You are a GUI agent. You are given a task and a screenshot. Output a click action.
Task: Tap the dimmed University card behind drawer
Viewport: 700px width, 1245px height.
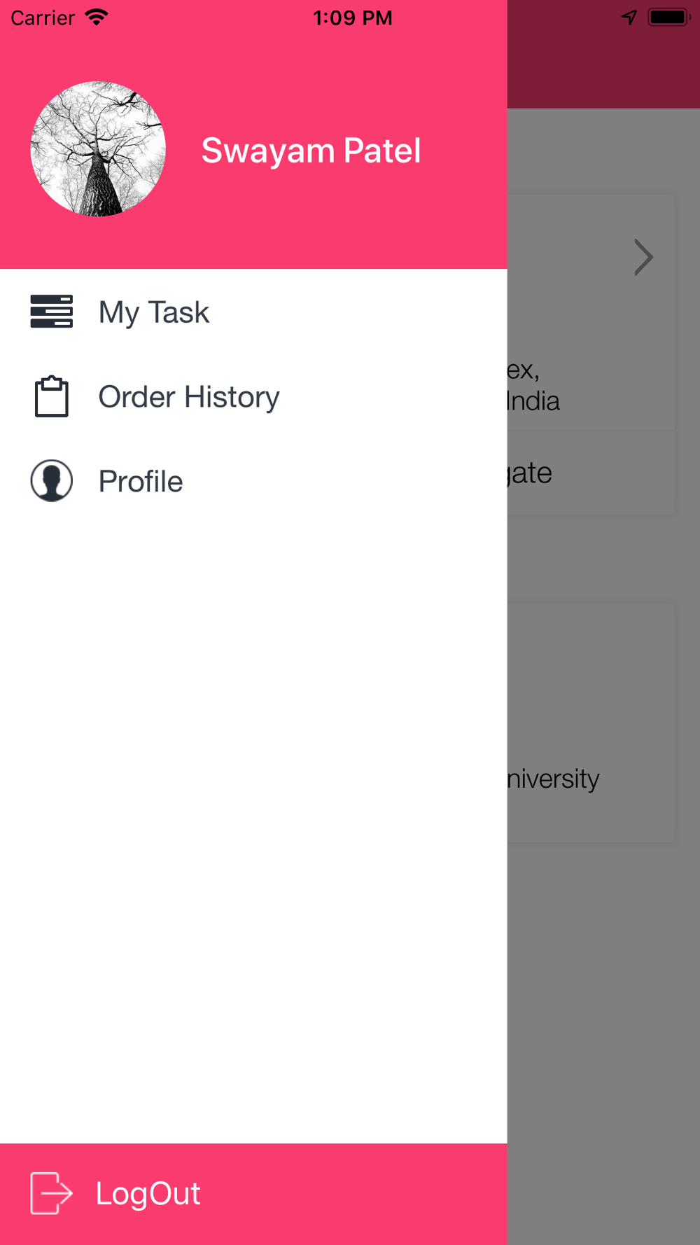pos(591,723)
